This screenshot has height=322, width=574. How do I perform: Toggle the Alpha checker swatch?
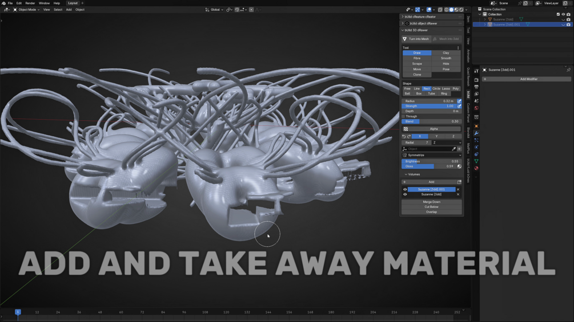pos(406,129)
